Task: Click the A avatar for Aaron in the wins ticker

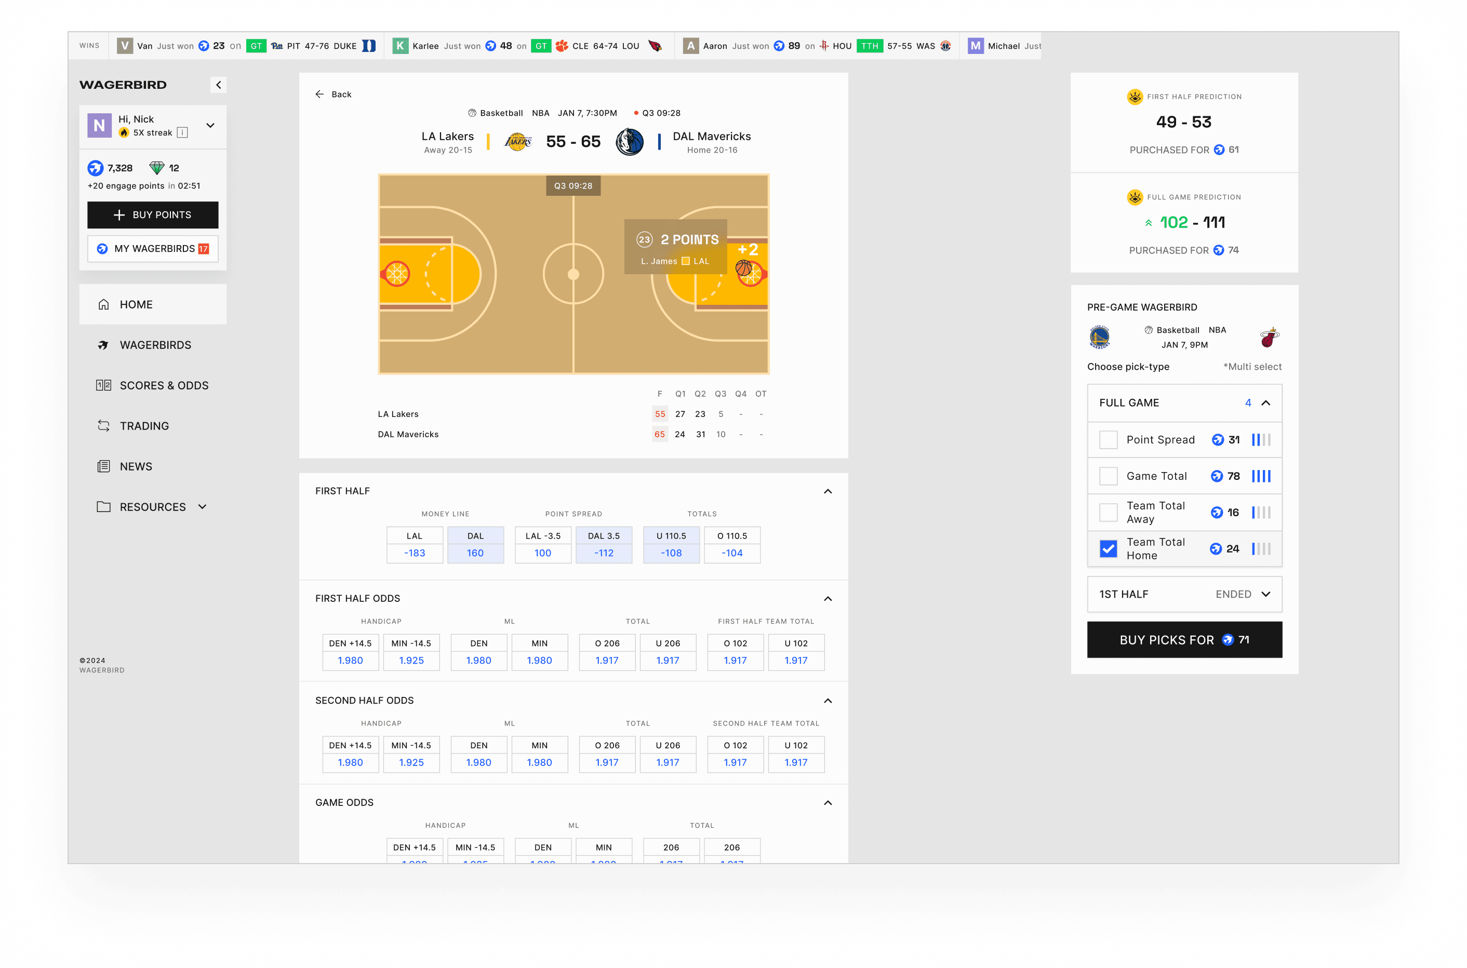Action: pos(691,46)
